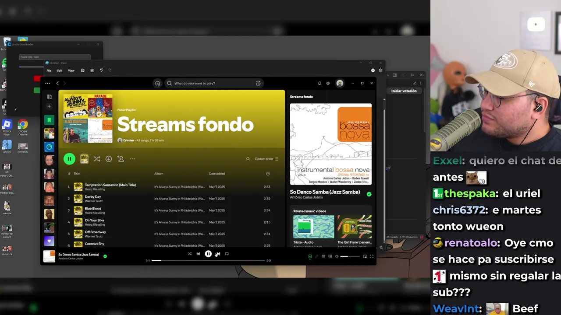Toggle playlist shuffle next to green pause
The image size is (561, 315).
tap(96, 159)
